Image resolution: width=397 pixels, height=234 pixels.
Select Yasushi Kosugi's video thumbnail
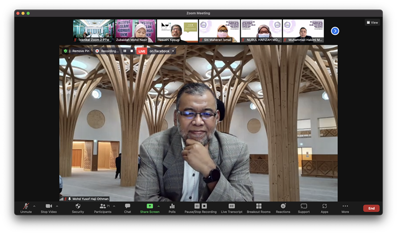pos(177,31)
